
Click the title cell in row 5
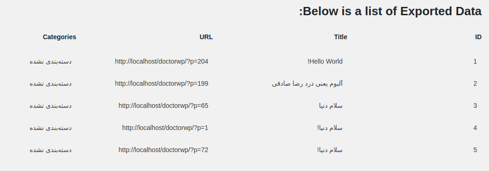[330, 150]
